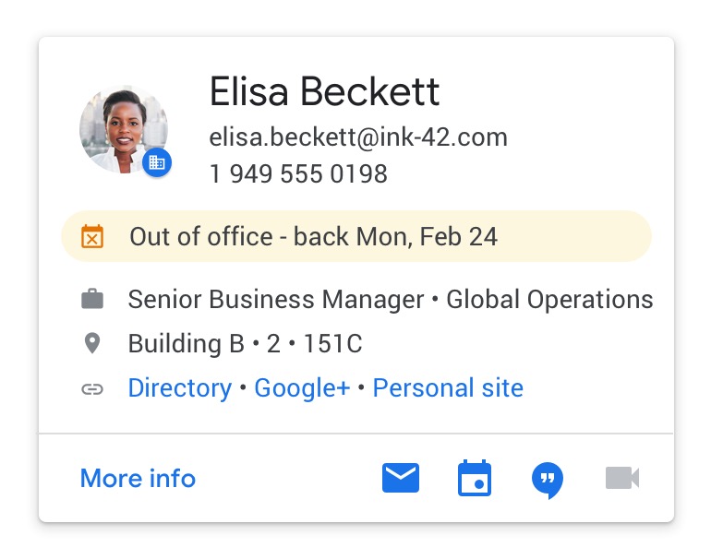
Task: Click the name Elisa Beckett
Action: pyautogui.click(x=324, y=92)
